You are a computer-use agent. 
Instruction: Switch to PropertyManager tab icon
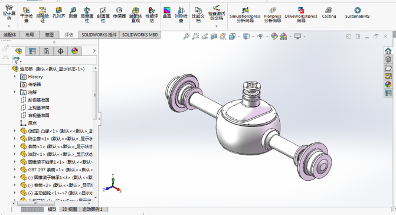coord(32,51)
